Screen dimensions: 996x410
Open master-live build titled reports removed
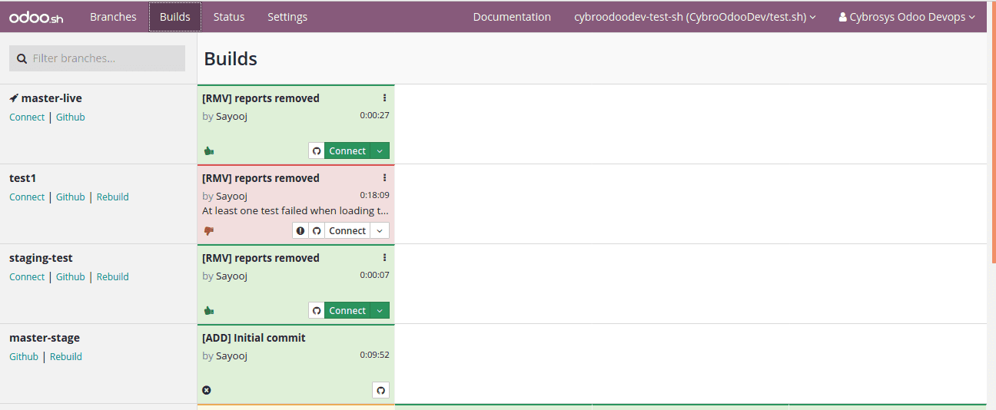(261, 98)
